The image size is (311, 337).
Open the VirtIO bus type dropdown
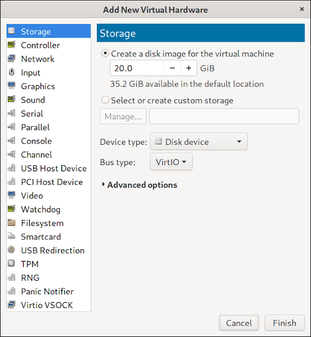pos(171,162)
